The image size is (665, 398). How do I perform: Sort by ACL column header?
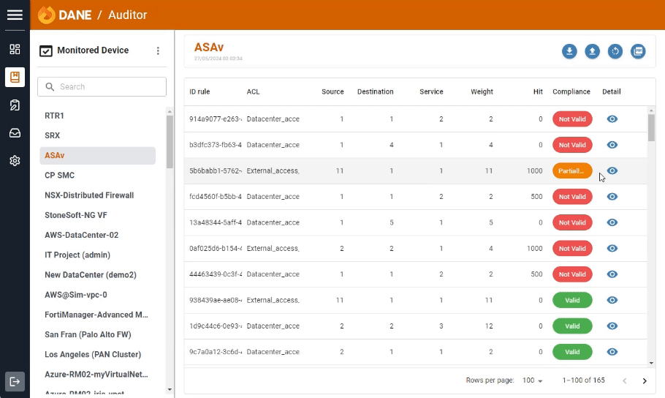(253, 91)
